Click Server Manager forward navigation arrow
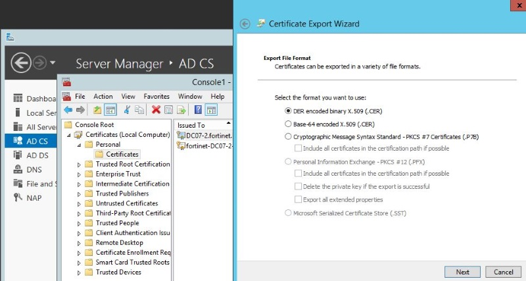Viewport: 526px width, 281px height. (x=40, y=63)
